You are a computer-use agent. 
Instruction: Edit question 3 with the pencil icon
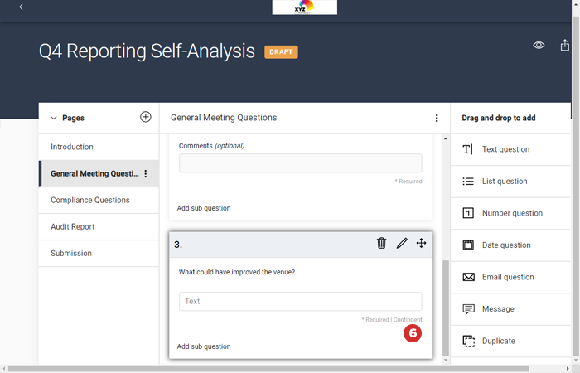(x=402, y=243)
